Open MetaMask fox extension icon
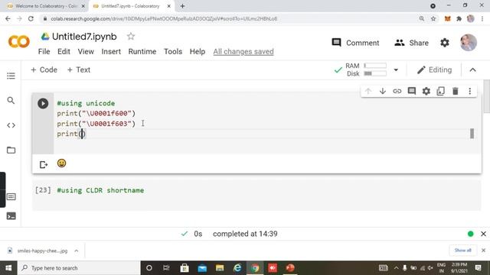 tap(447, 18)
